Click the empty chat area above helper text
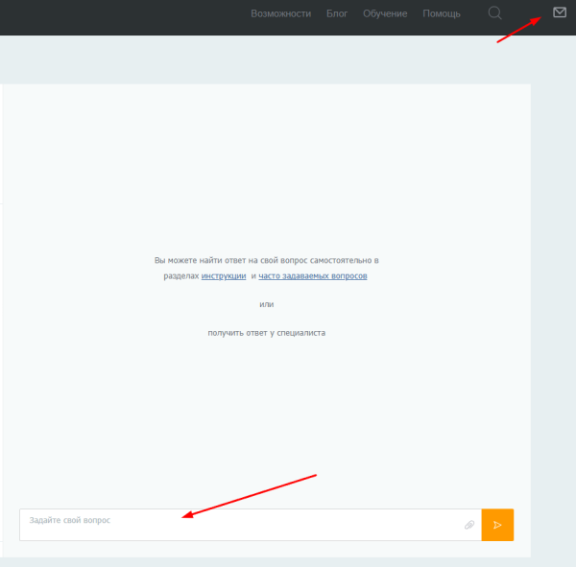The height and width of the screenshot is (567, 576). (267, 163)
